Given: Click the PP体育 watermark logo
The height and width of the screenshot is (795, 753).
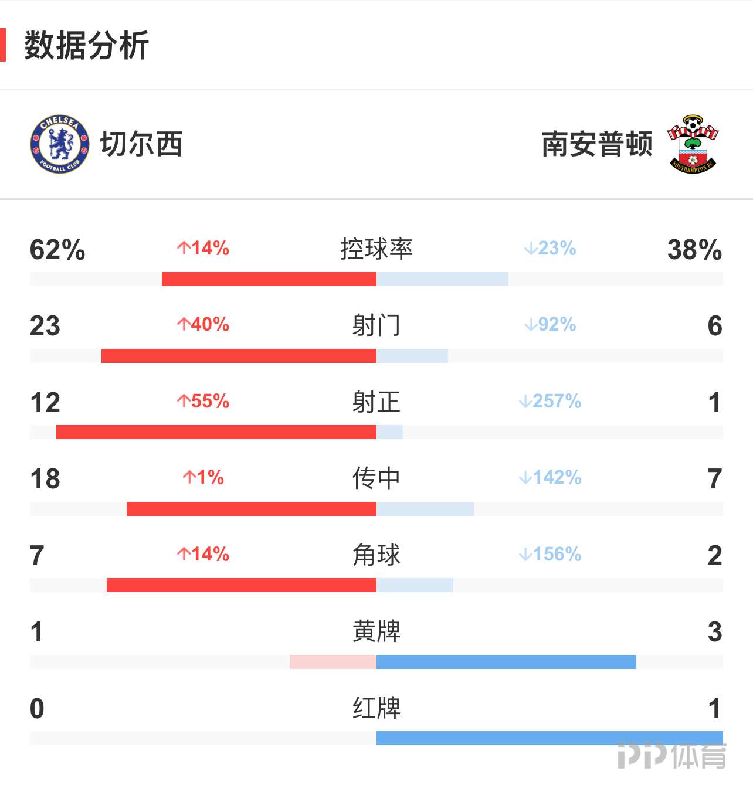Looking at the screenshot, I should pyautogui.click(x=671, y=755).
